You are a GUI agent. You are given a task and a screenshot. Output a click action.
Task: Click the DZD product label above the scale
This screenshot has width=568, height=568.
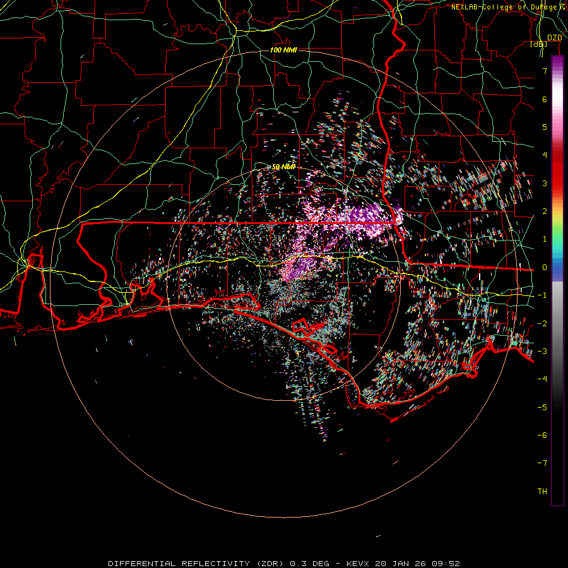[555, 38]
